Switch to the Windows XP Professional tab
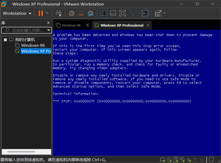 [x=122, y=25]
